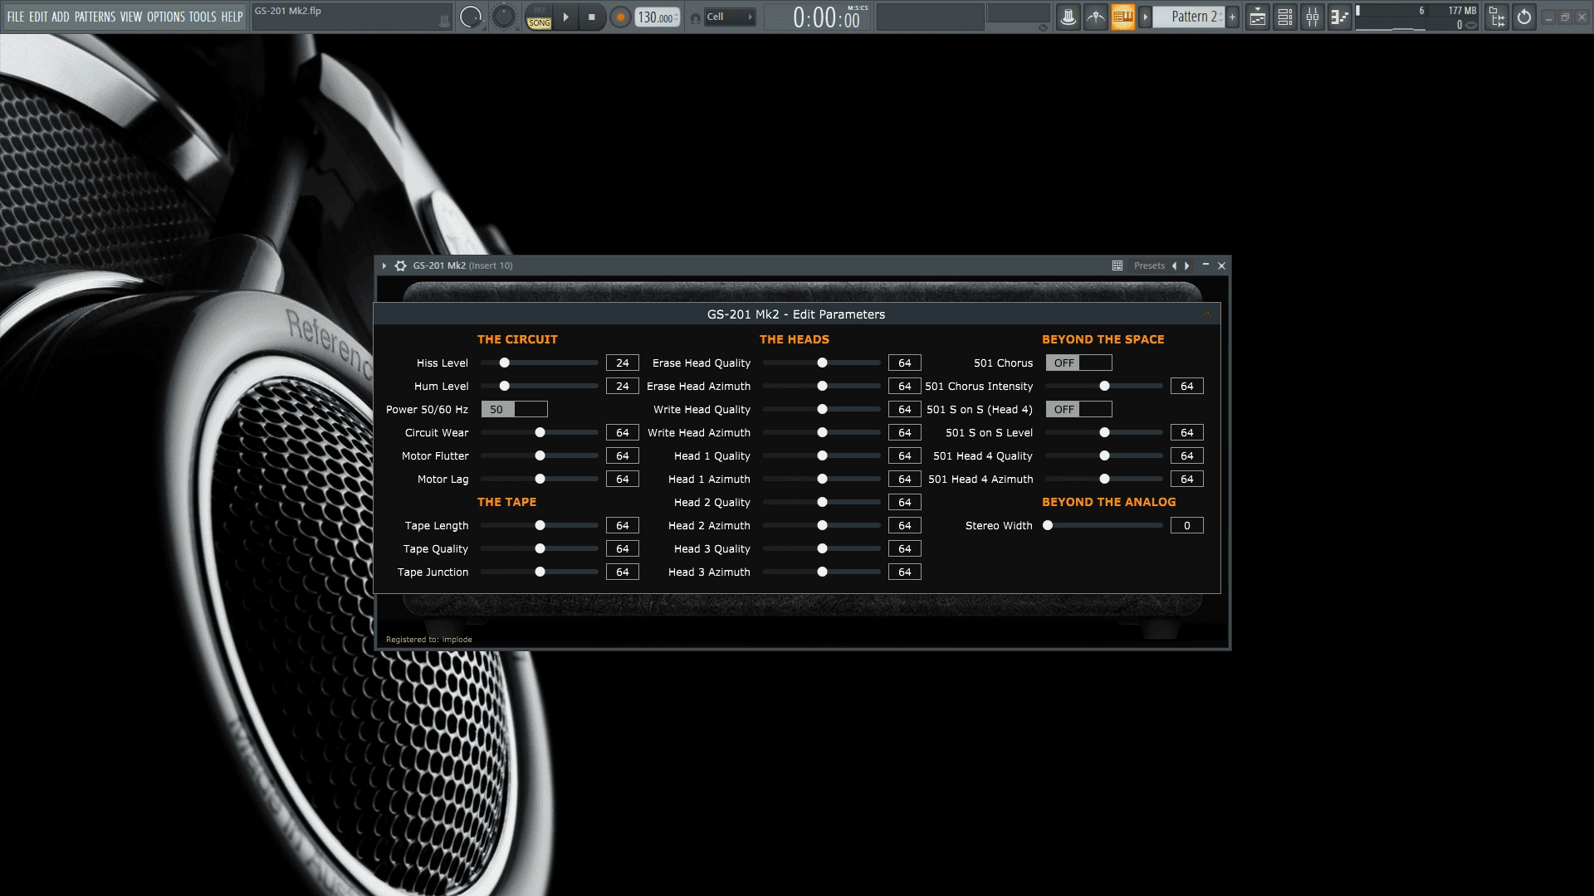Open the hint bar knob icon
The image size is (1594, 896).
(444, 22)
